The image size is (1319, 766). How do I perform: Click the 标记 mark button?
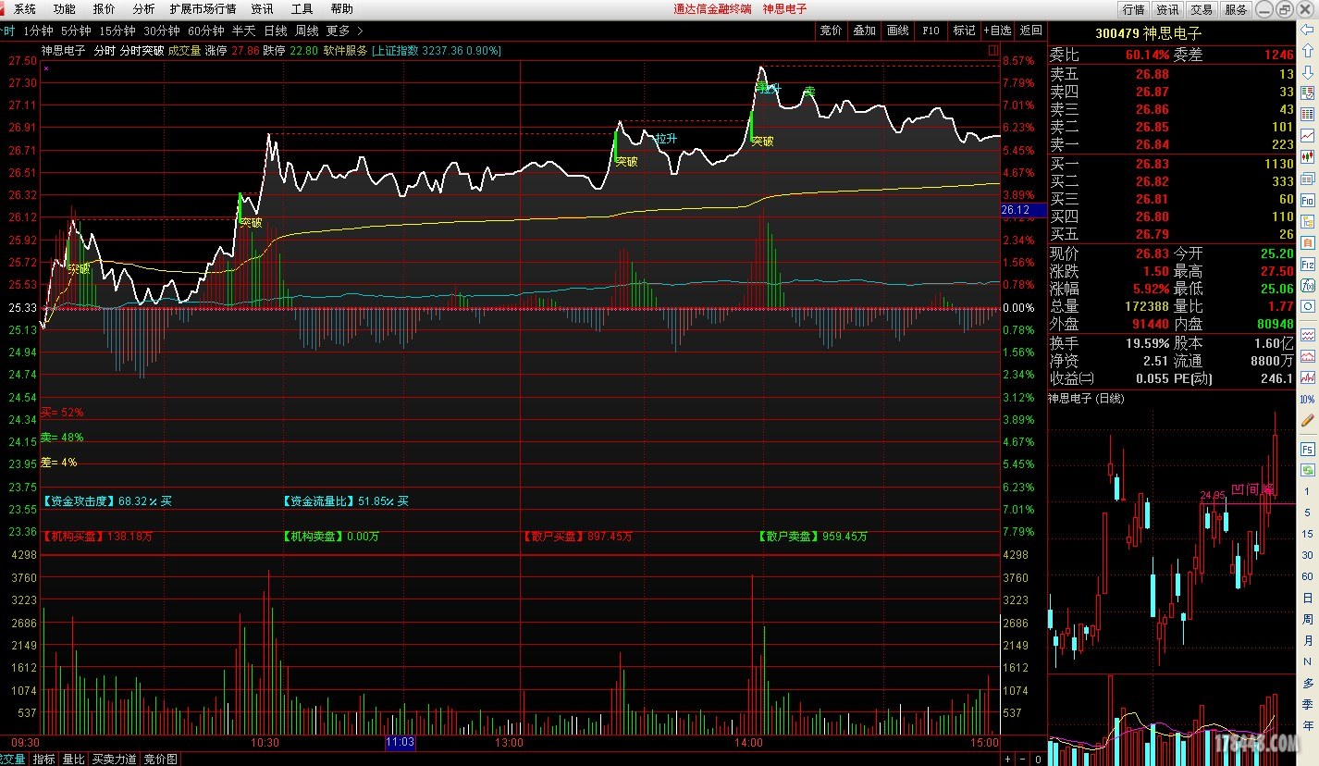[965, 31]
